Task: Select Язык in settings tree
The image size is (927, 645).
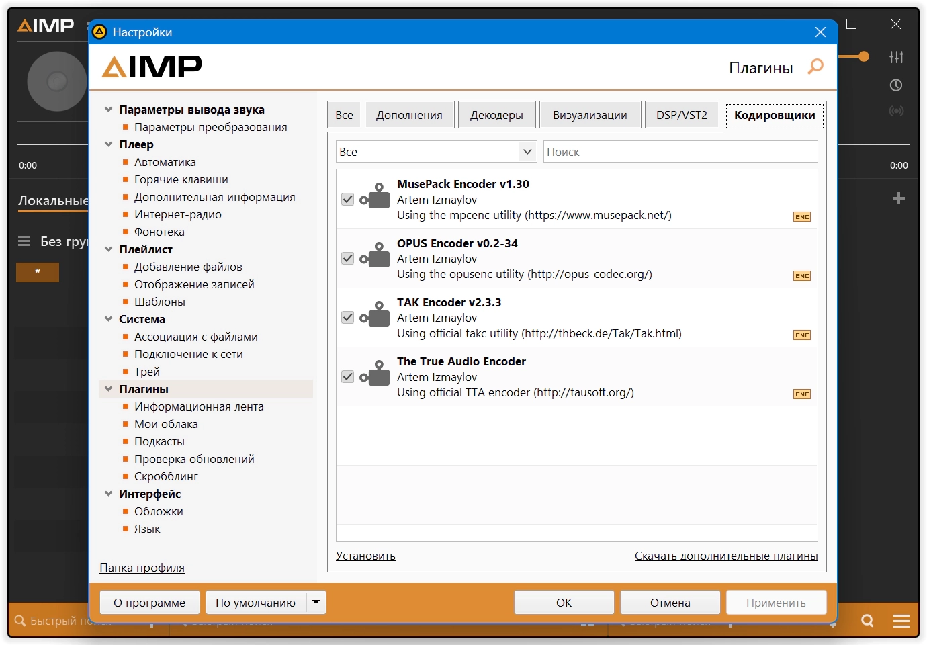Action: click(147, 529)
